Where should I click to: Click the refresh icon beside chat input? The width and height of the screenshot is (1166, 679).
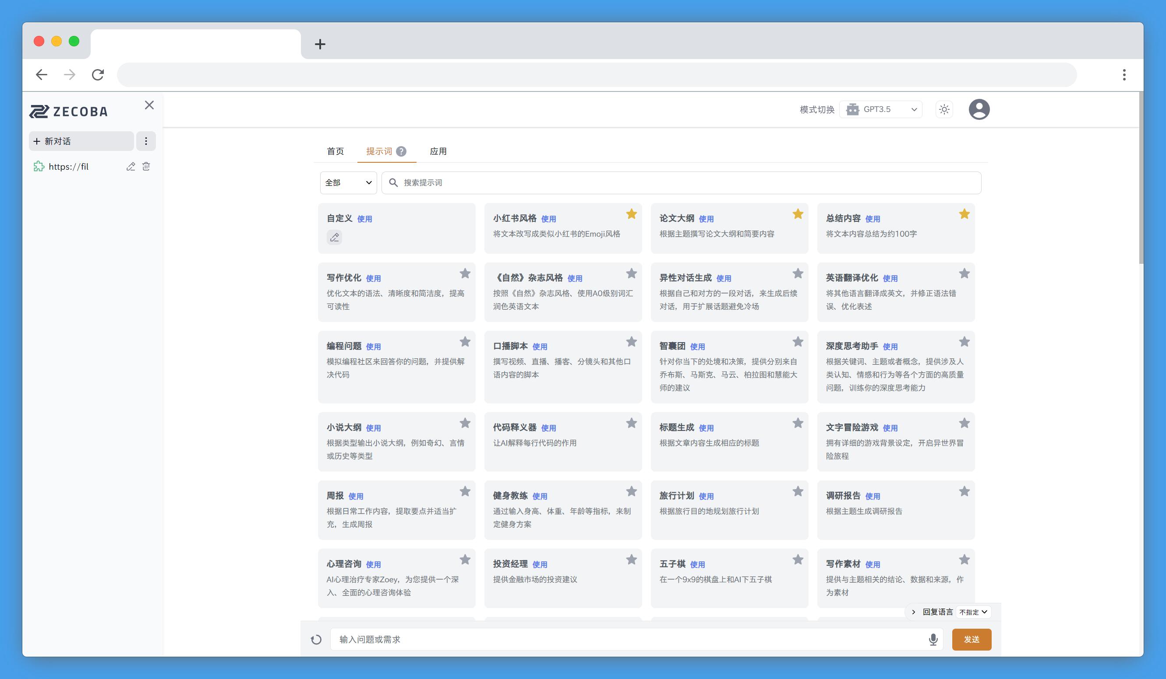(x=316, y=640)
